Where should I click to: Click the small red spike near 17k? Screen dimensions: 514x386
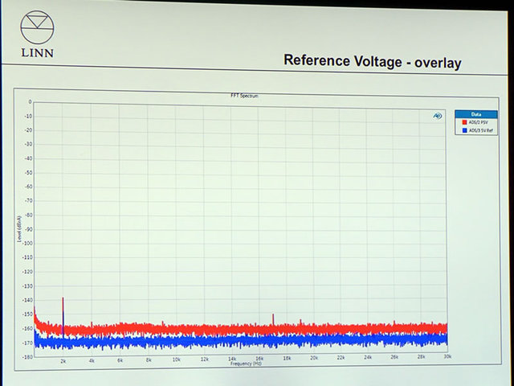[x=274, y=318]
